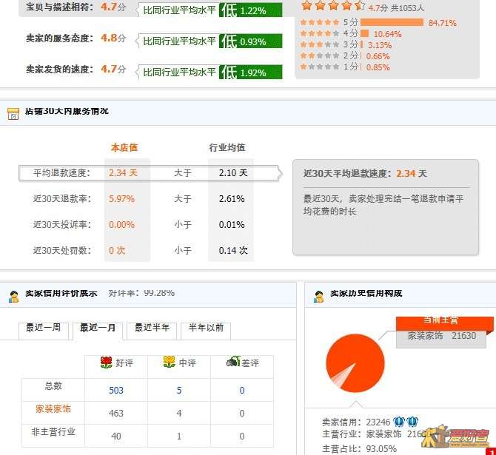Click the 5.97% refund rate value

click(x=122, y=199)
